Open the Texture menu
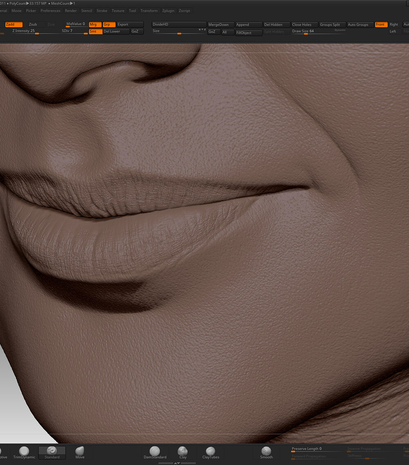 click(118, 11)
